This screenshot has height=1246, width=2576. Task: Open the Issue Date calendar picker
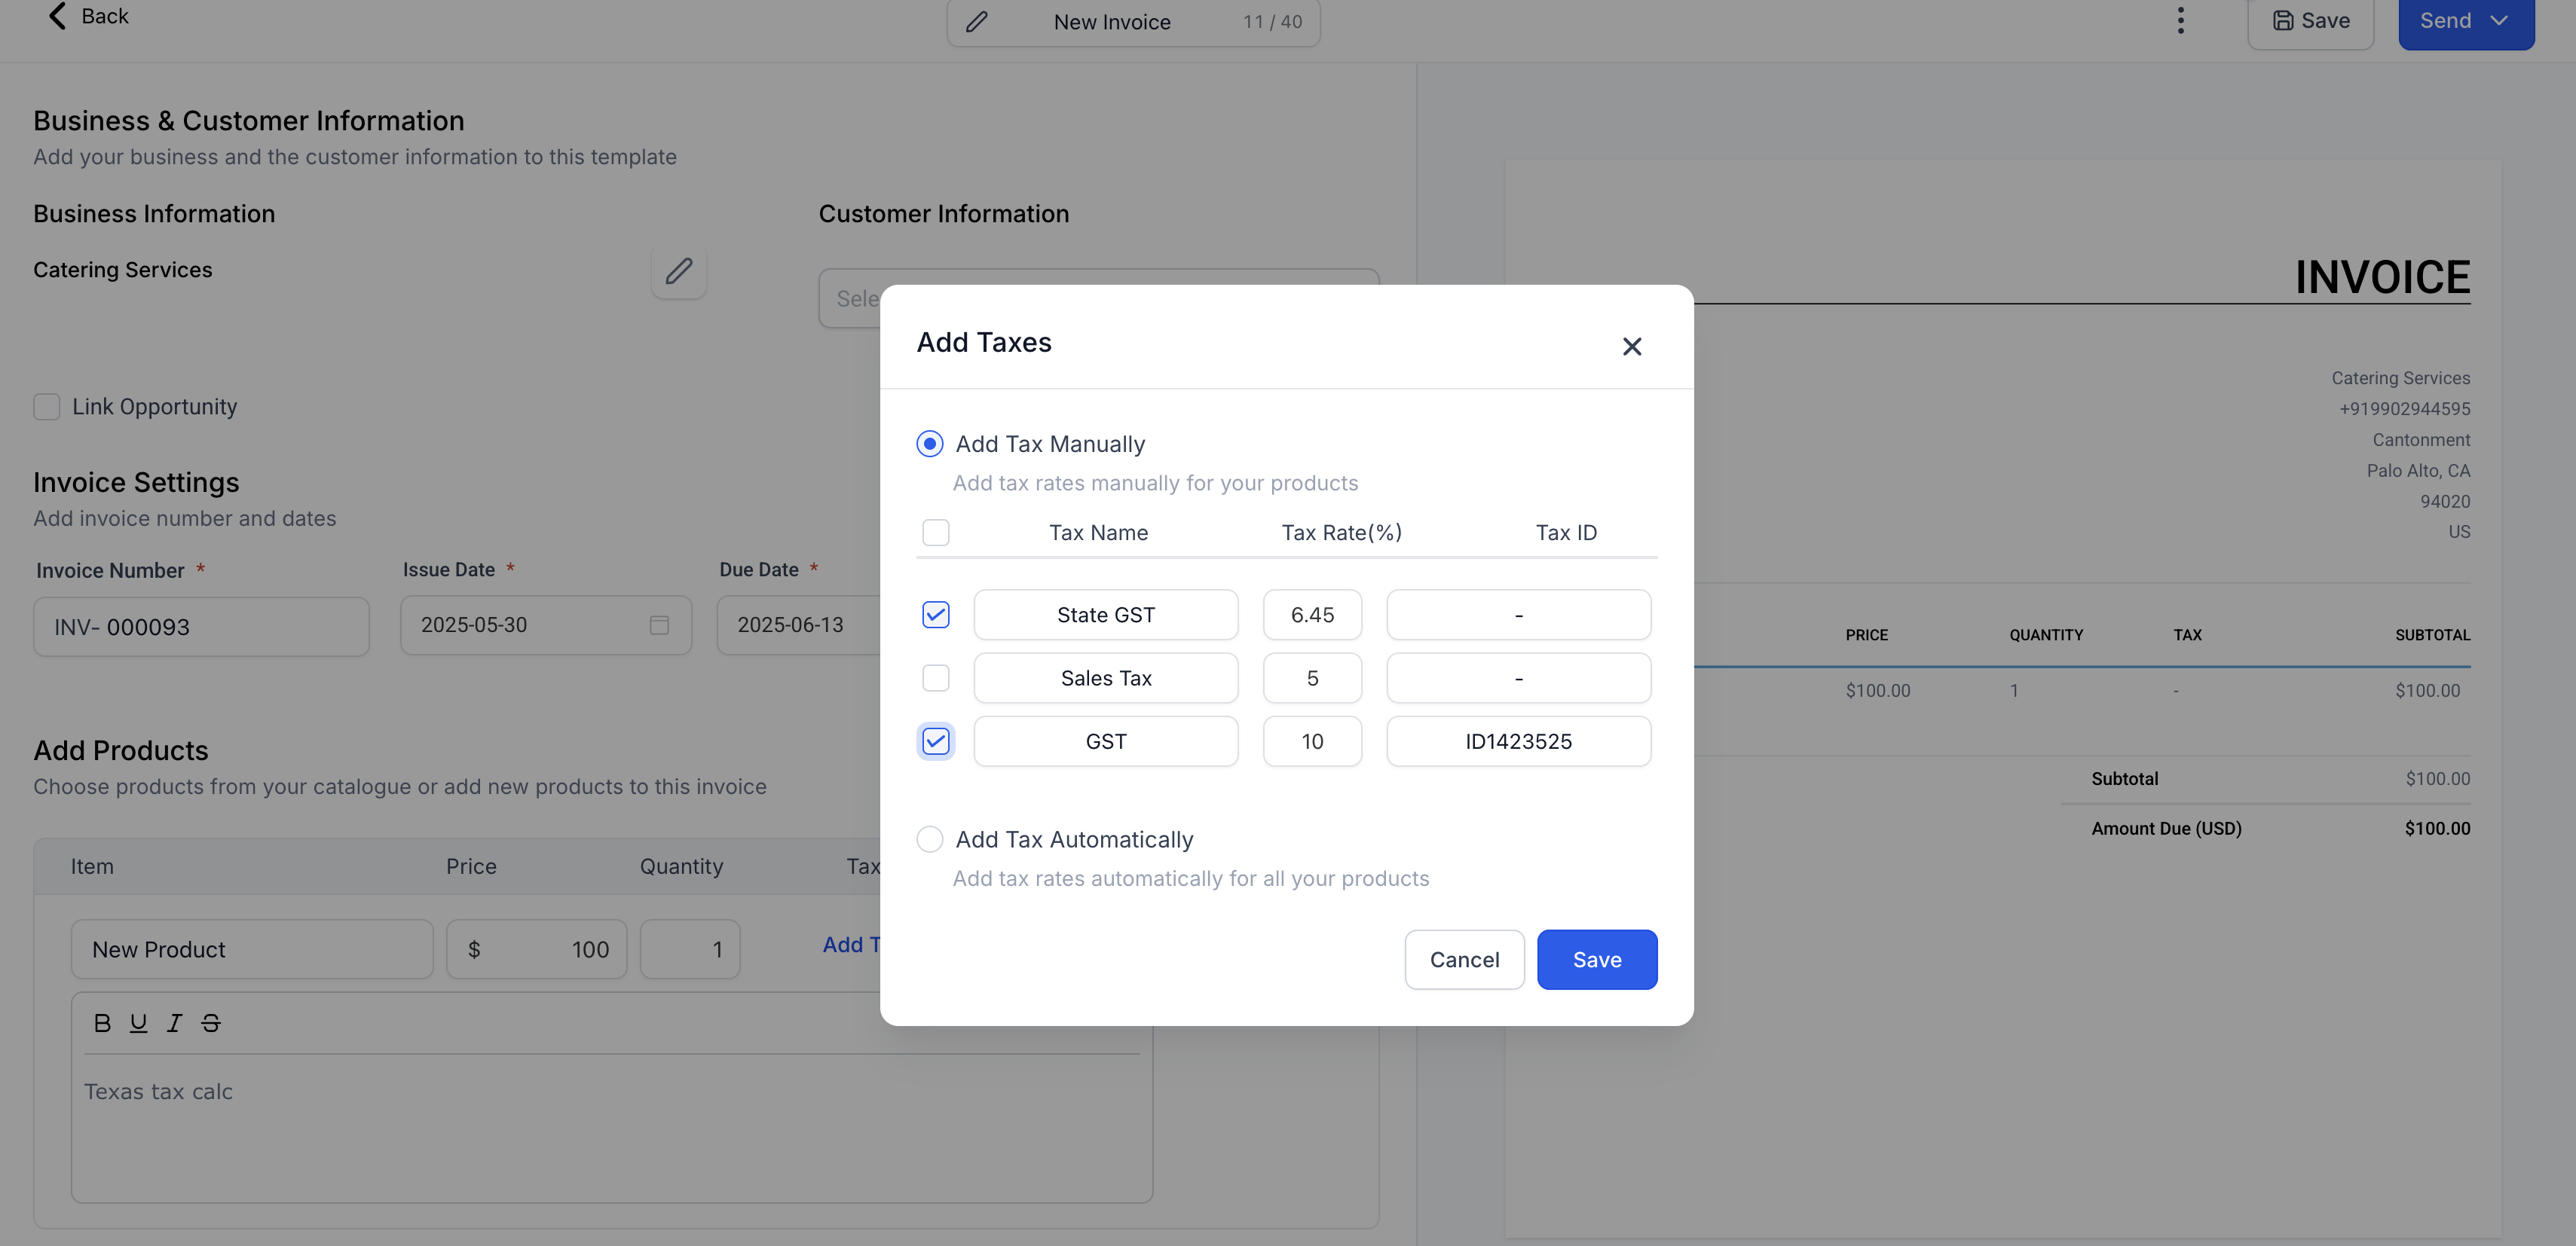tap(658, 625)
